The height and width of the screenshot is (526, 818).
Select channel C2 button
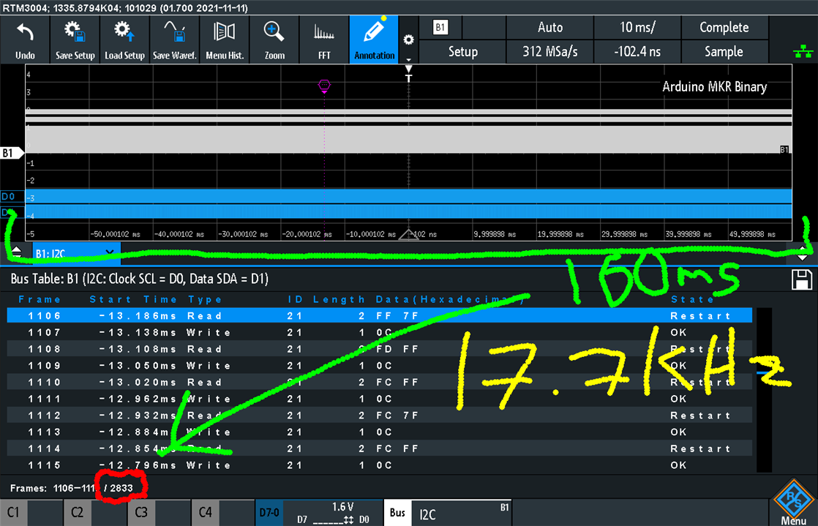click(x=94, y=512)
